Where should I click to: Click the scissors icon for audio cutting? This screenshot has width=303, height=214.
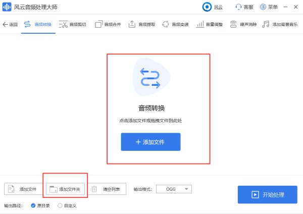(63, 24)
